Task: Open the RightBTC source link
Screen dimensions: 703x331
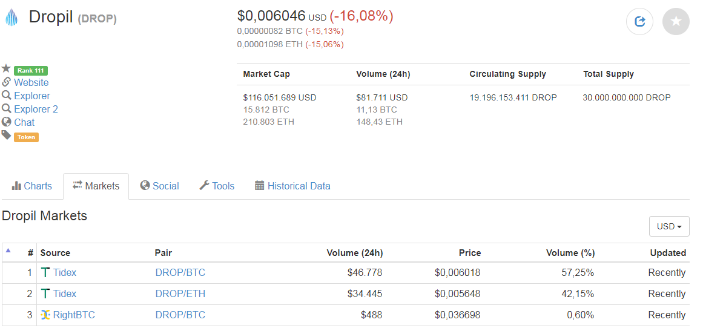Action: (74, 315)
